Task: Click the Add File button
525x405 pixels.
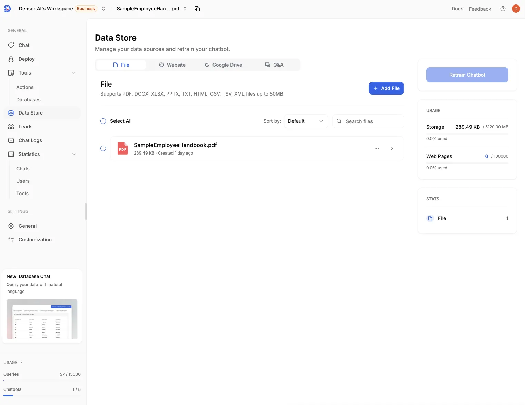Action: pyautogui.click(x=386, y=88)
